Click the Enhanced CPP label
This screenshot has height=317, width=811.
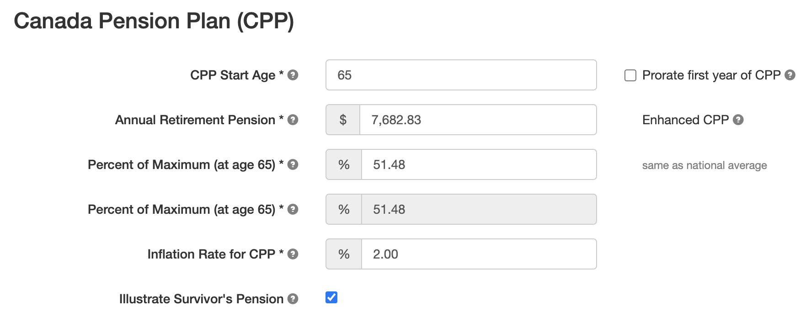click(685, 120)
